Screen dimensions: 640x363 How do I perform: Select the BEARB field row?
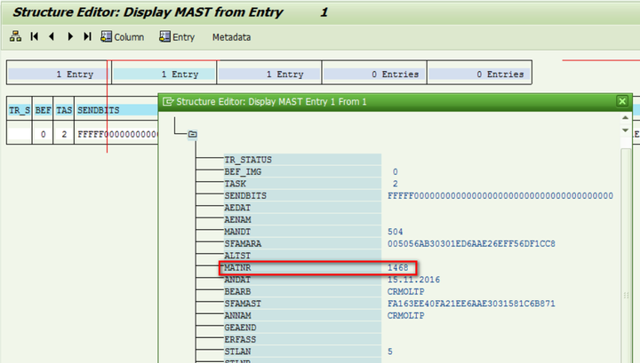302,292
